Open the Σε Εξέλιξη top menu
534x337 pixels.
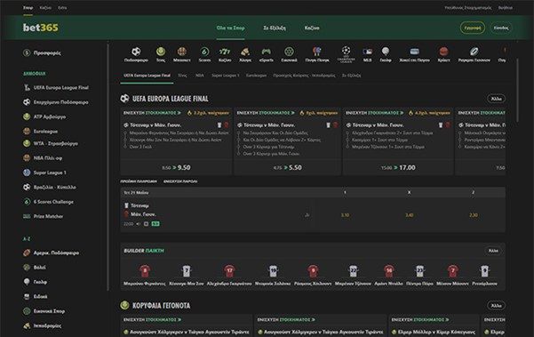(x=275, y=28)
